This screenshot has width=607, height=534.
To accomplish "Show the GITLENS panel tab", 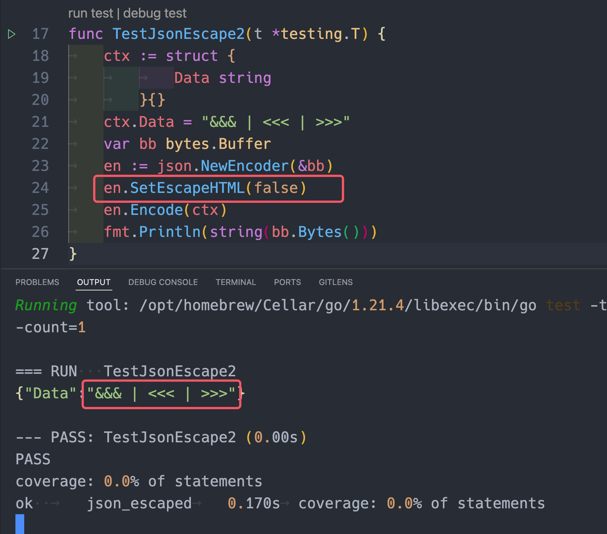I will tap(335, 282).
